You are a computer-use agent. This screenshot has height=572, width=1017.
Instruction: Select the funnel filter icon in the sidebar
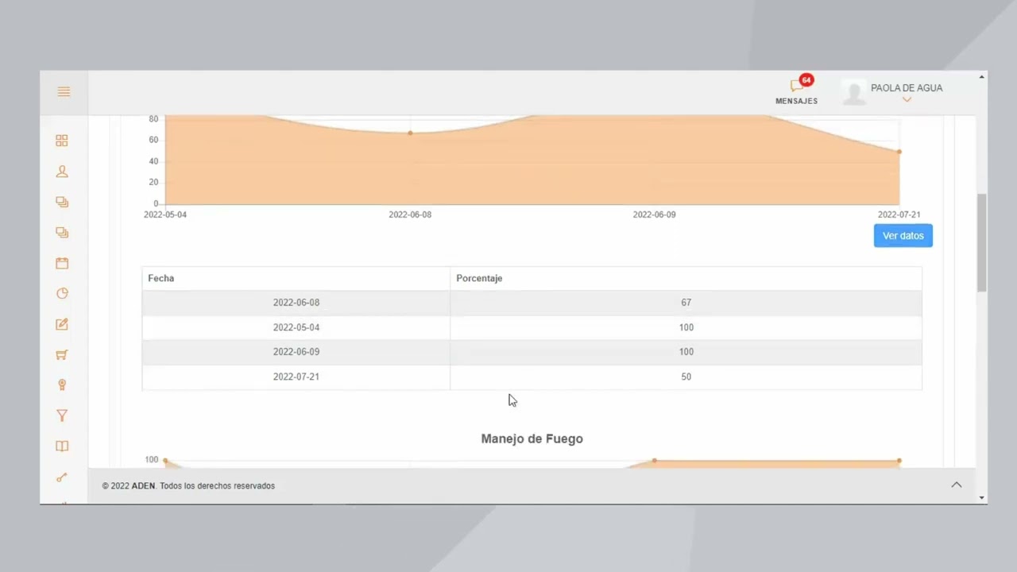[62, 415]
